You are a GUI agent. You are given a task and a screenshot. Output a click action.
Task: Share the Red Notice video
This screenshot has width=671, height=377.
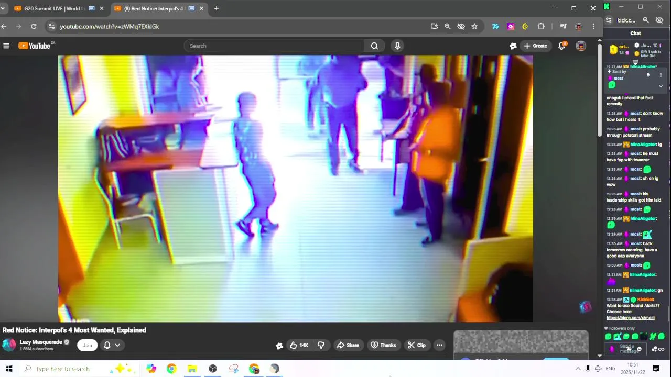pyautogui.click(x=348, y=345)
